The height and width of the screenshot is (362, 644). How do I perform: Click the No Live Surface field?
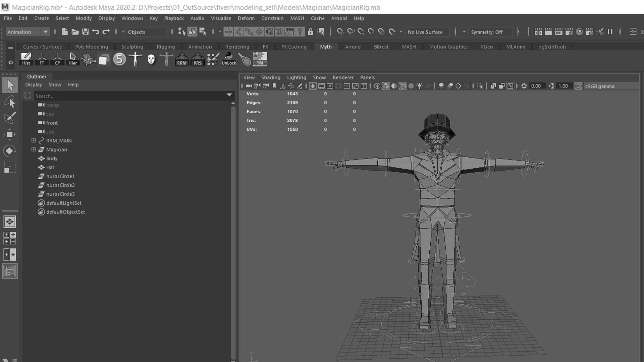[427, 32]
